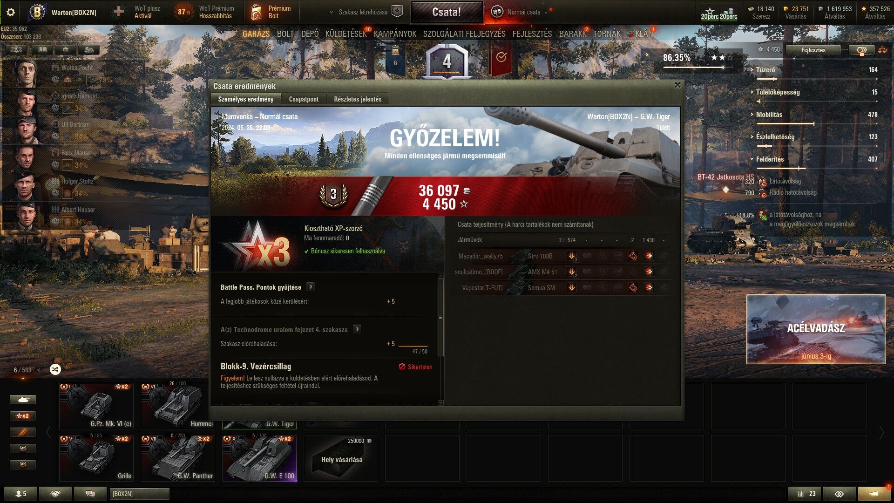
Task: Toggle the tank type filter in the carousel sidebar
Action: coord(22,400)
